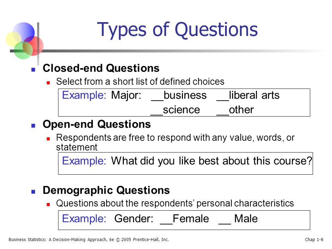Click the red circle in logo

pyautogui.click(x=33, y=46)
